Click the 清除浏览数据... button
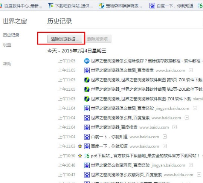 65,39
